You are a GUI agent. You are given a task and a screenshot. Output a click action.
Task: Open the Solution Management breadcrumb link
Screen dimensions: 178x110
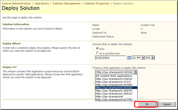pos(67,4)
